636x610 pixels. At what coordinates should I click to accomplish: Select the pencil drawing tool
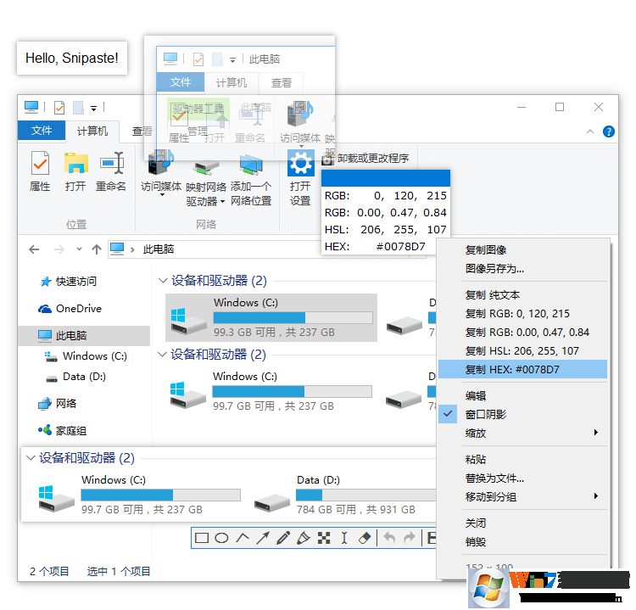coord(283,538)
